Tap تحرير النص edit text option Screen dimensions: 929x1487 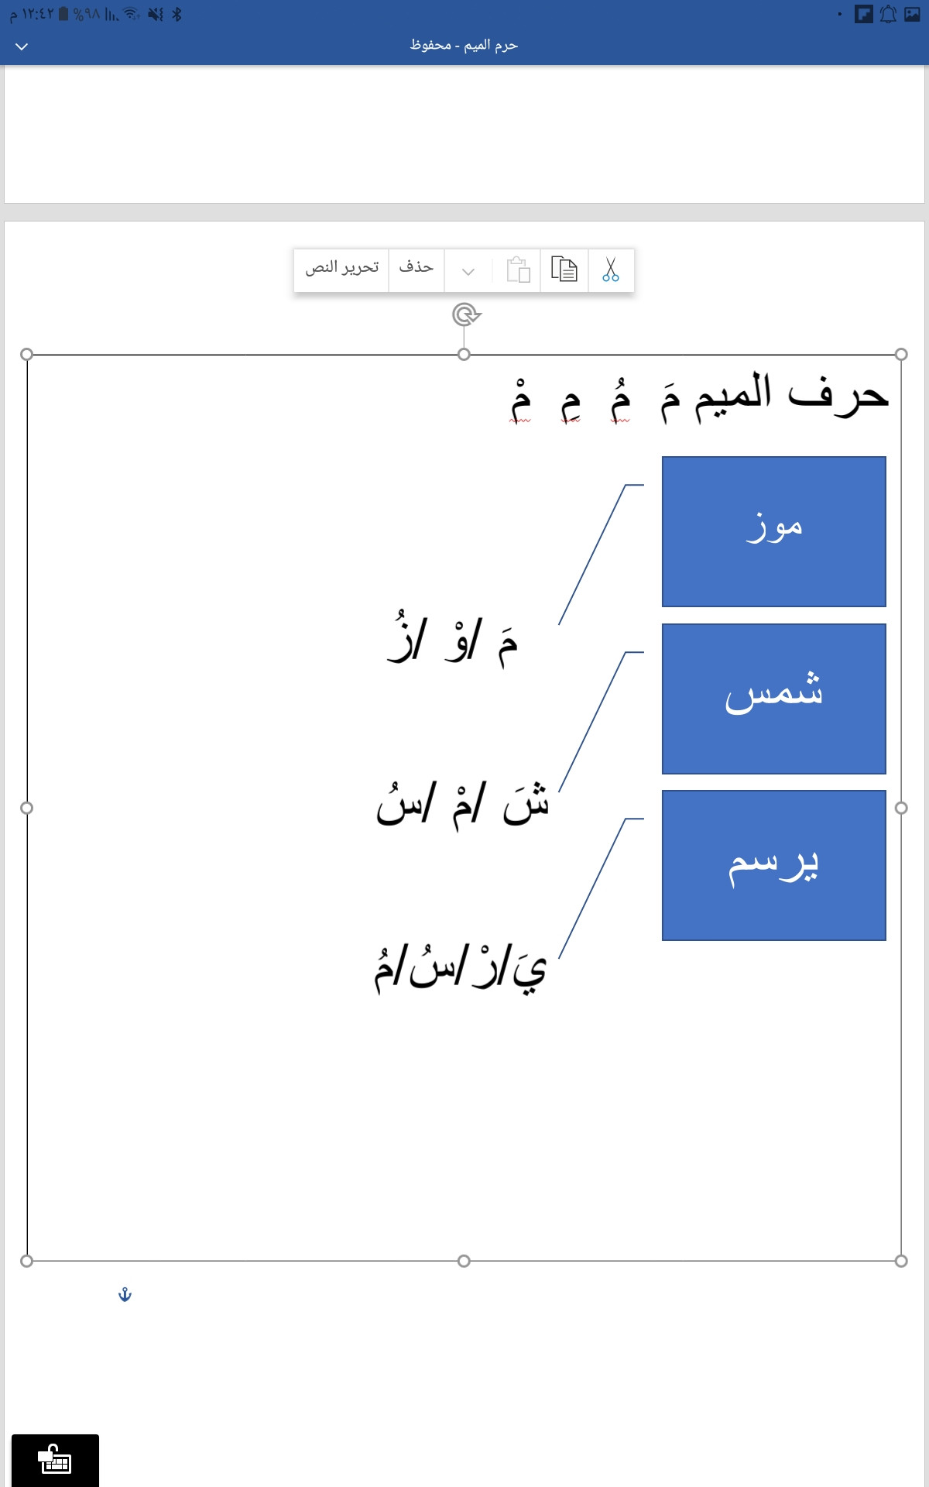[341, 267]
